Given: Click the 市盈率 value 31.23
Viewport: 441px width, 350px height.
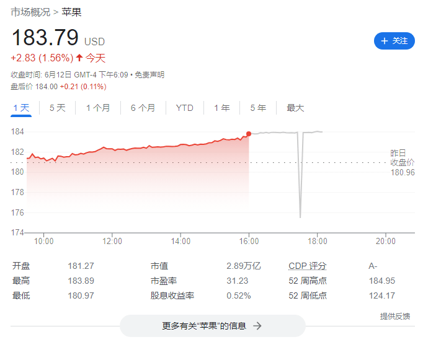Looking at the screenshot, I should click(238, 281).
